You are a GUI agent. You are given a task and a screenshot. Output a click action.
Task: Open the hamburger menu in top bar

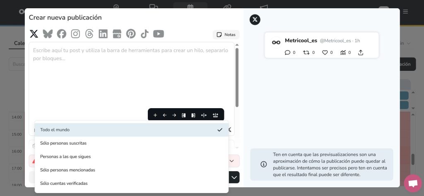406,12
